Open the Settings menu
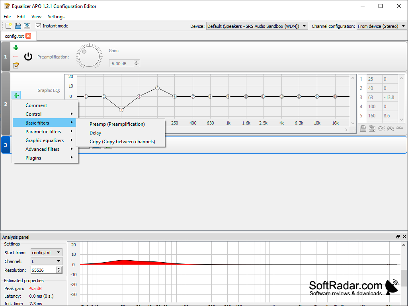The image size is (408, 306). (56, 17)
